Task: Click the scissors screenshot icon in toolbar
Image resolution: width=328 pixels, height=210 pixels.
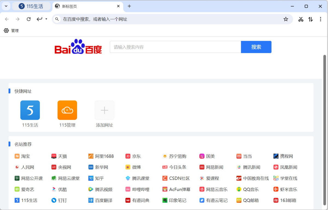Action: (301, 19)
